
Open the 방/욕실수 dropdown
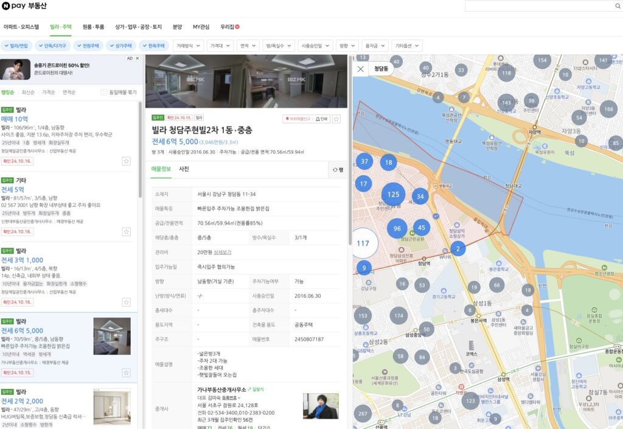coord(279,46)
